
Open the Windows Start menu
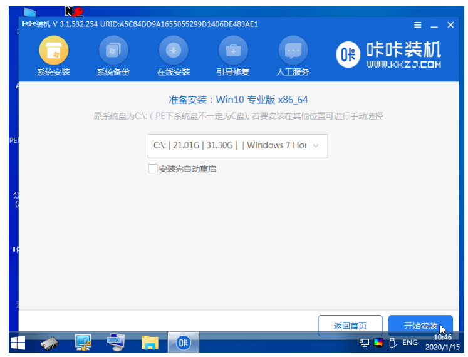(x=17, y=343)
